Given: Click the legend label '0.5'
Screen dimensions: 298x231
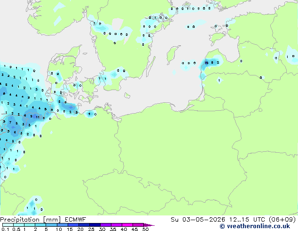Looking at the screenshot, I should [16, 229].
